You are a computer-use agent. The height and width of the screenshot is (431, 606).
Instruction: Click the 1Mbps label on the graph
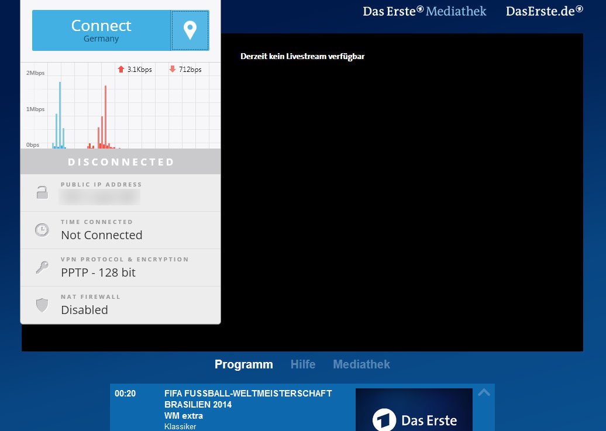pos(36,109)
